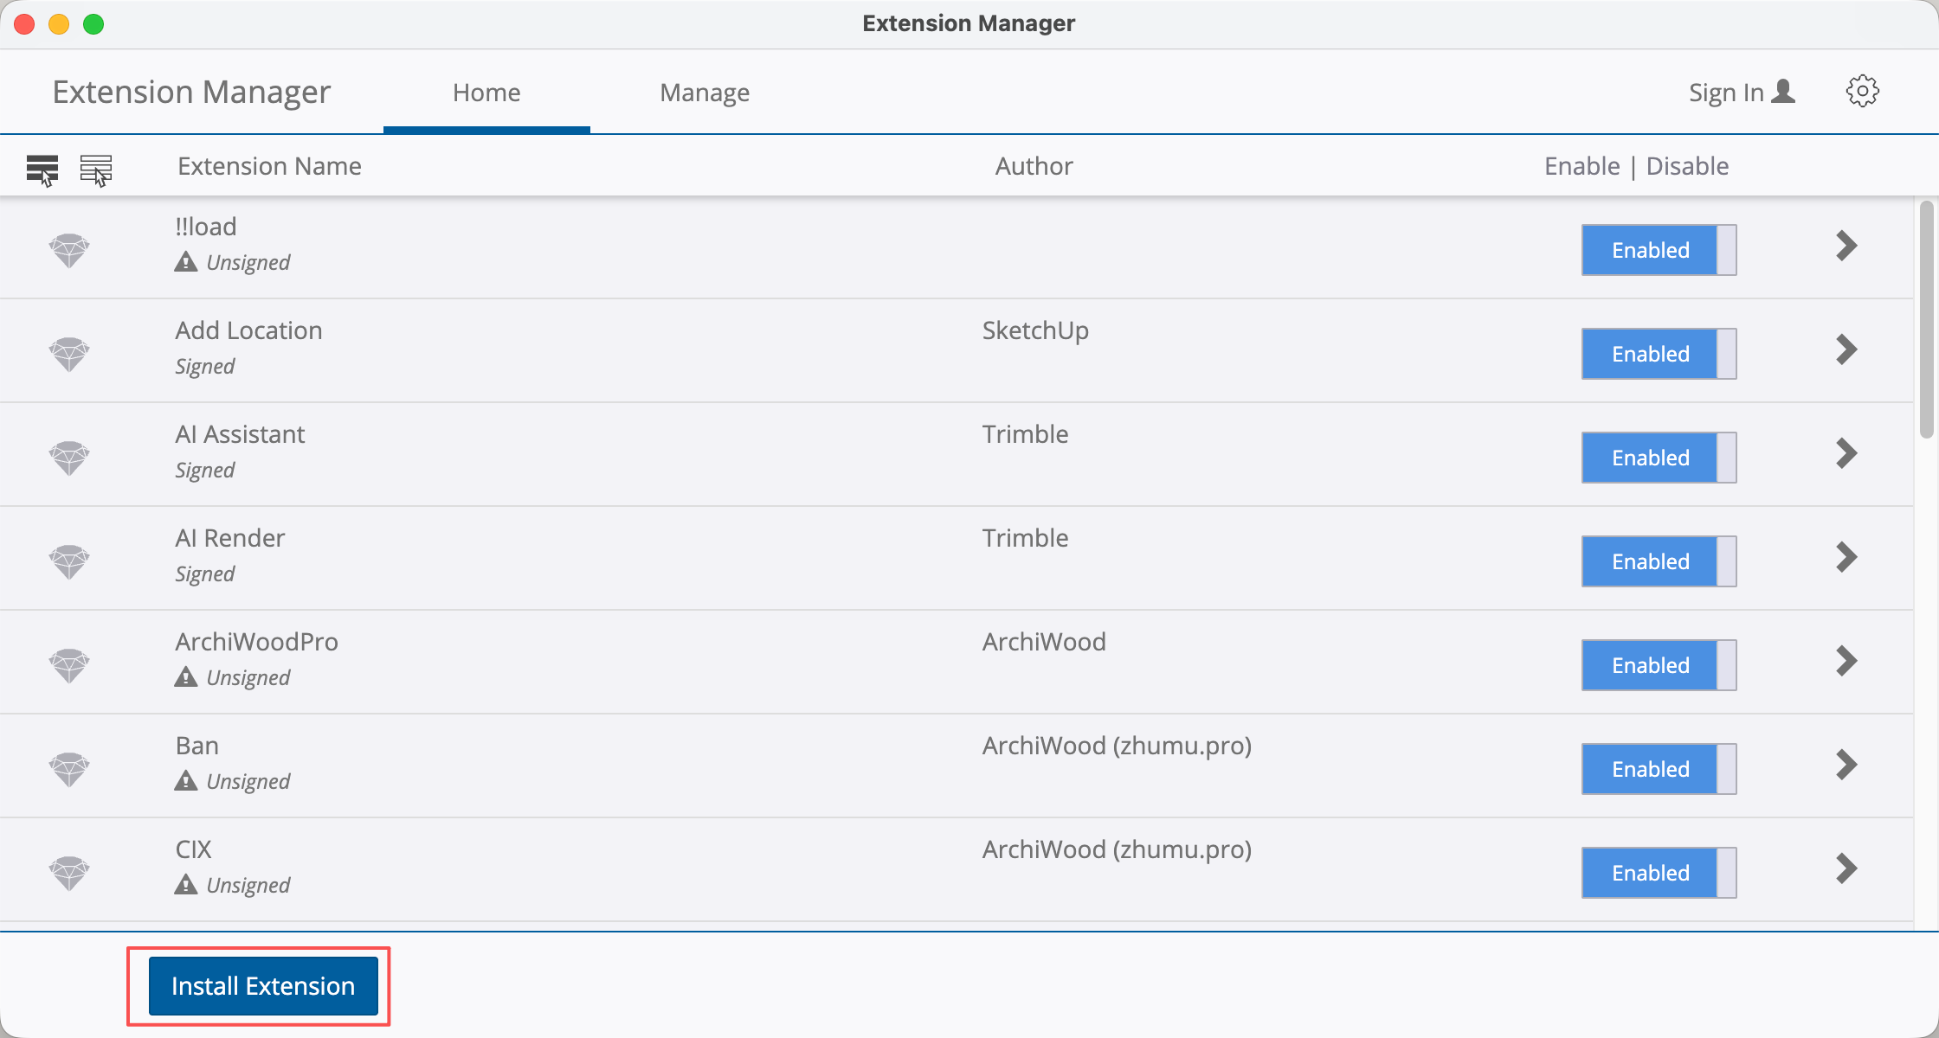The width and height of the screenshot is (1939, 1038).
Task: Toggle the Enabled switch for AI Assistant
Action: click(x=1659, y=458)
